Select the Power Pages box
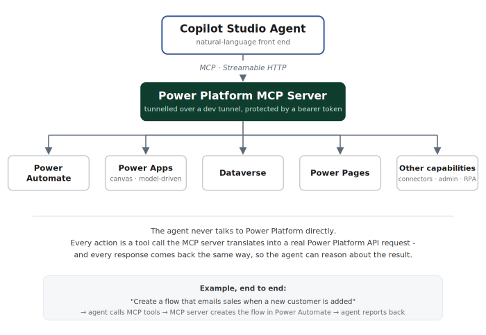The height and width of the screenshot is (335, 486). pyautogui.click(x=340, y=173)
